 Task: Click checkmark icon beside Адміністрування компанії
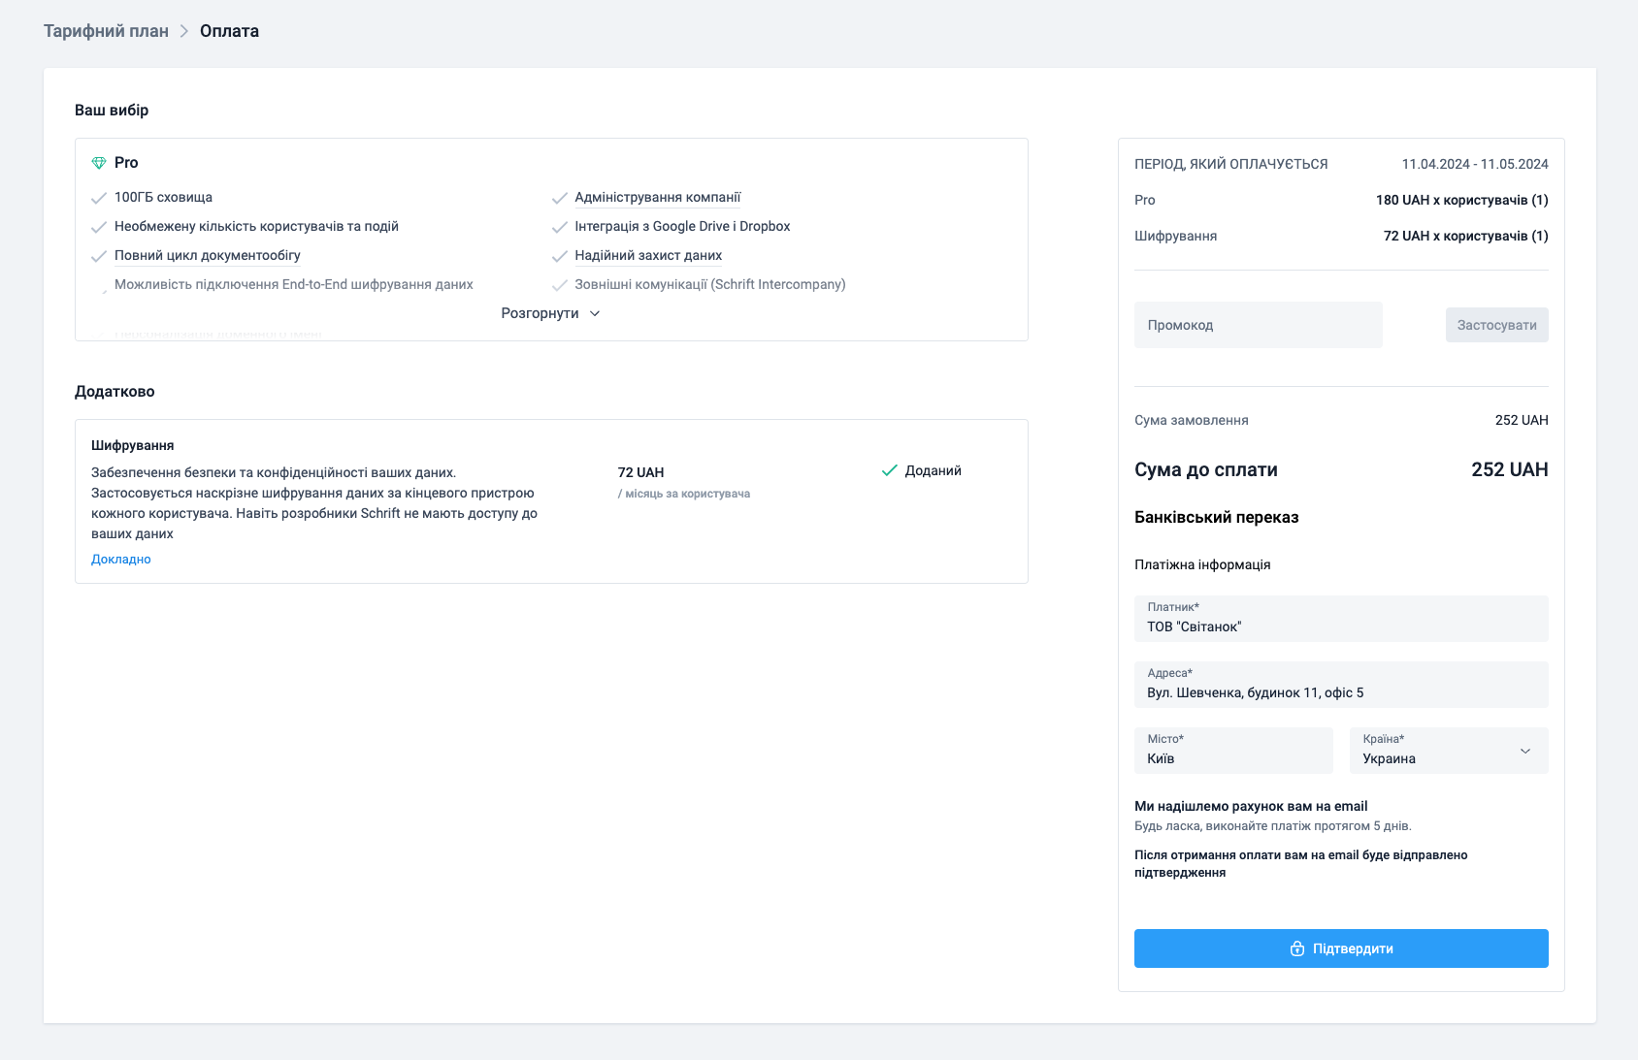(559, 198)
